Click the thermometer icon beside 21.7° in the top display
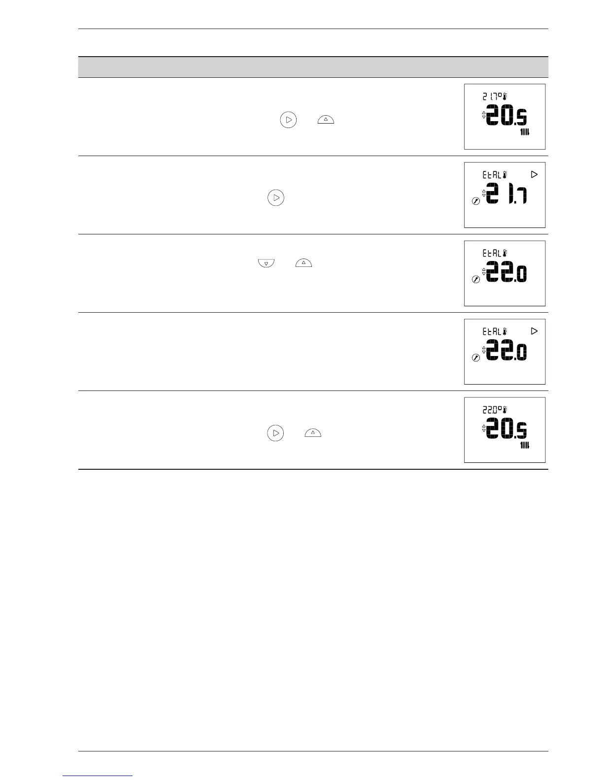Viewport: 603px width, 780px height. tap(504, 97)
